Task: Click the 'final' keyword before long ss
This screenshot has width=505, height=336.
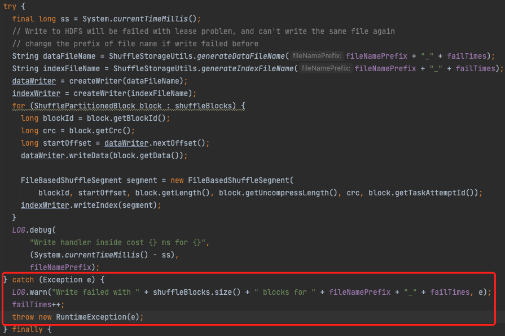Action: point(23,19)
